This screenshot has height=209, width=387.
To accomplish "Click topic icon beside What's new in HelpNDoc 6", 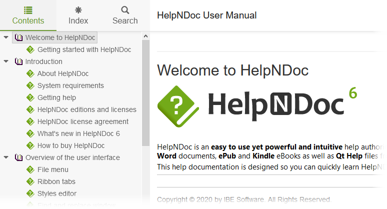I will tap(30, 133).
